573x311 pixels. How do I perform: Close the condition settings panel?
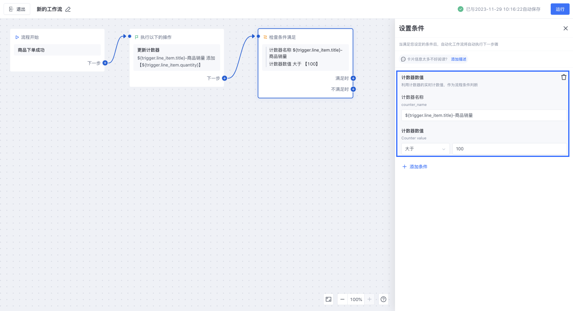coord(565,28)
